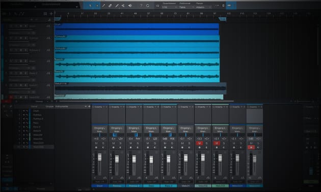321x192 pixels.
Task: Toggle inserts activate box on Drum channel
Action: tap(93, 107)
